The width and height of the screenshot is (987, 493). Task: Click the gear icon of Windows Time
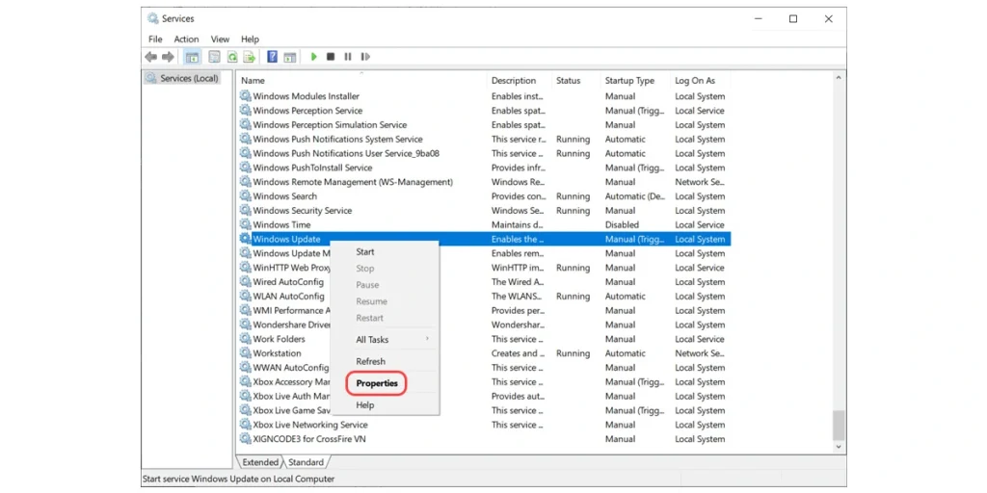[x=246, y=224]
